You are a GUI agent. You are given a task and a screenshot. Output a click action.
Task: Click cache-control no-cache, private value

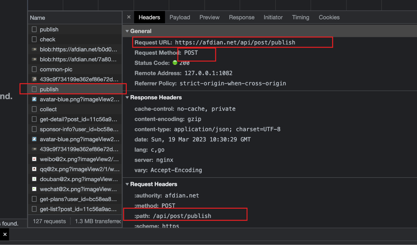click(206, 109)
